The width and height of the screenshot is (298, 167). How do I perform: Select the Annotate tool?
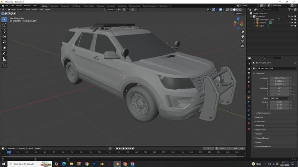click(4, 54)
